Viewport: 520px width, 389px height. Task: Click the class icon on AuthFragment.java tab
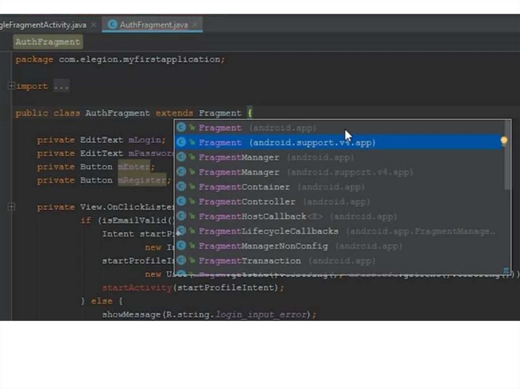[112, 24]
